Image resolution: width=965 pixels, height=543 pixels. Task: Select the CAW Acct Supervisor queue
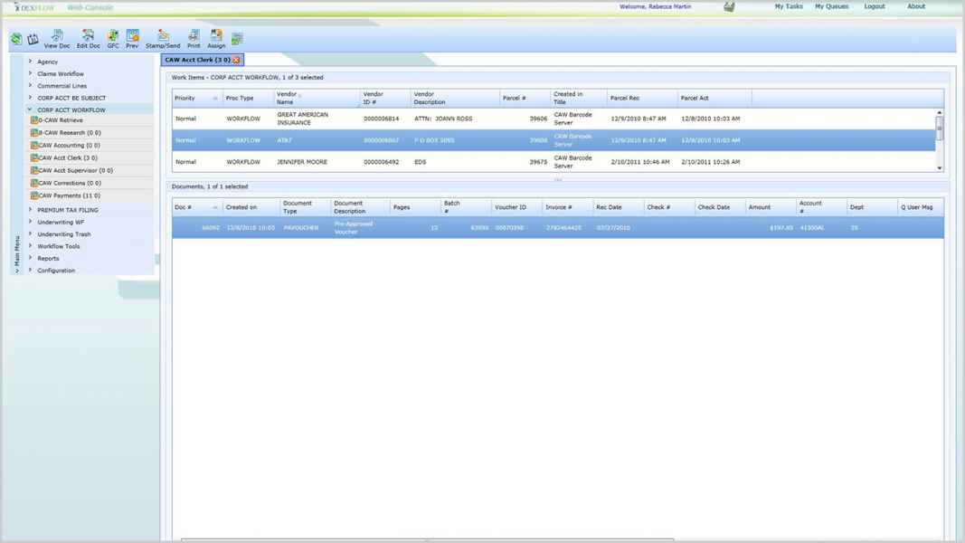coord(75,170)
